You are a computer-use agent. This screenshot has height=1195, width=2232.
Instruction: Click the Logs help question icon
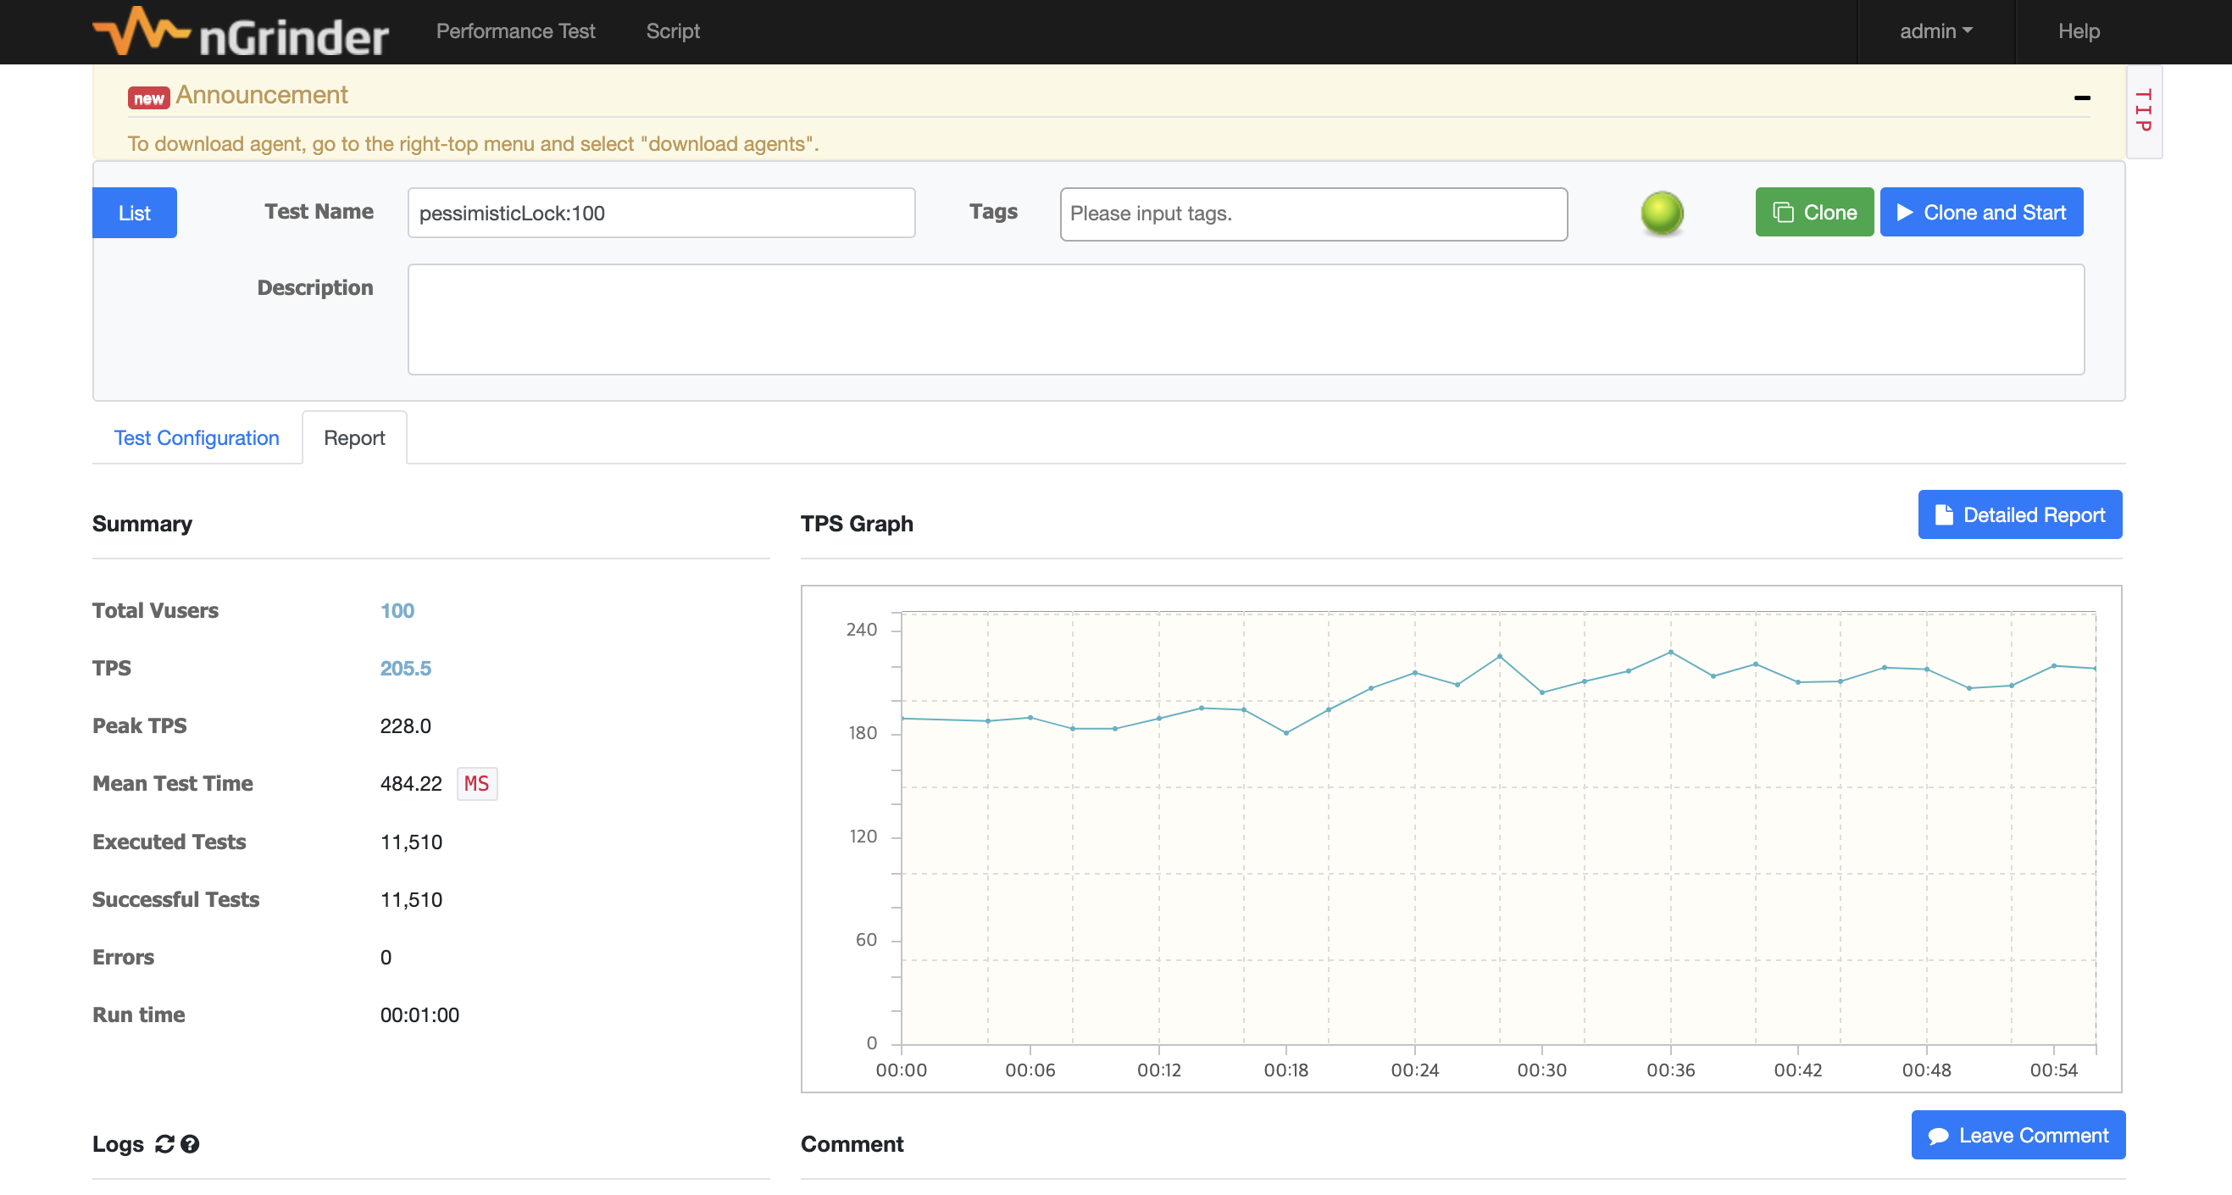click(x=191, y=1144)
